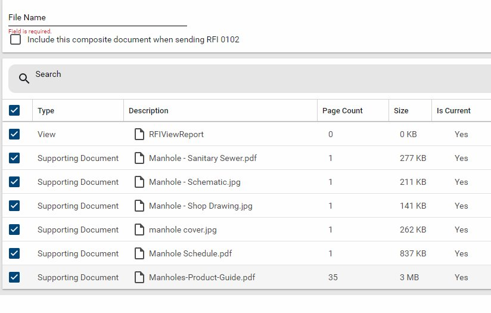Click the manhole cover.jpg file icon

(139, 230)
